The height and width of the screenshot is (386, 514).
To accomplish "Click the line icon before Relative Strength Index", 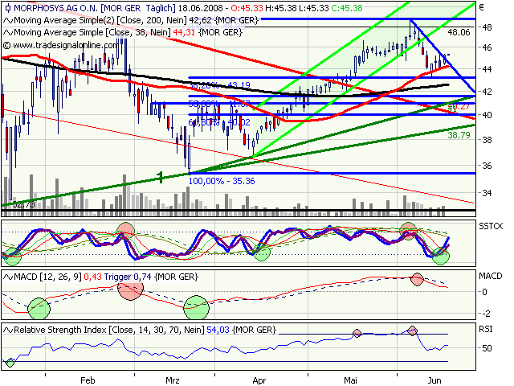I will (8, 330).
